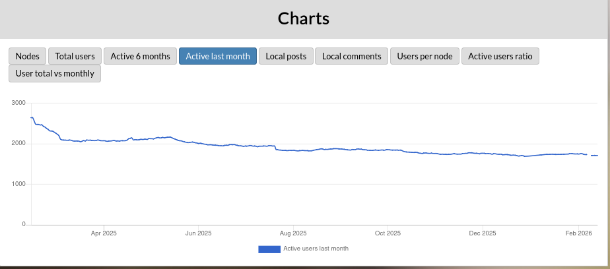This screenshot has height=269, width=610.
Task: Click the blue legend color swatch
Action: point(269,249)
